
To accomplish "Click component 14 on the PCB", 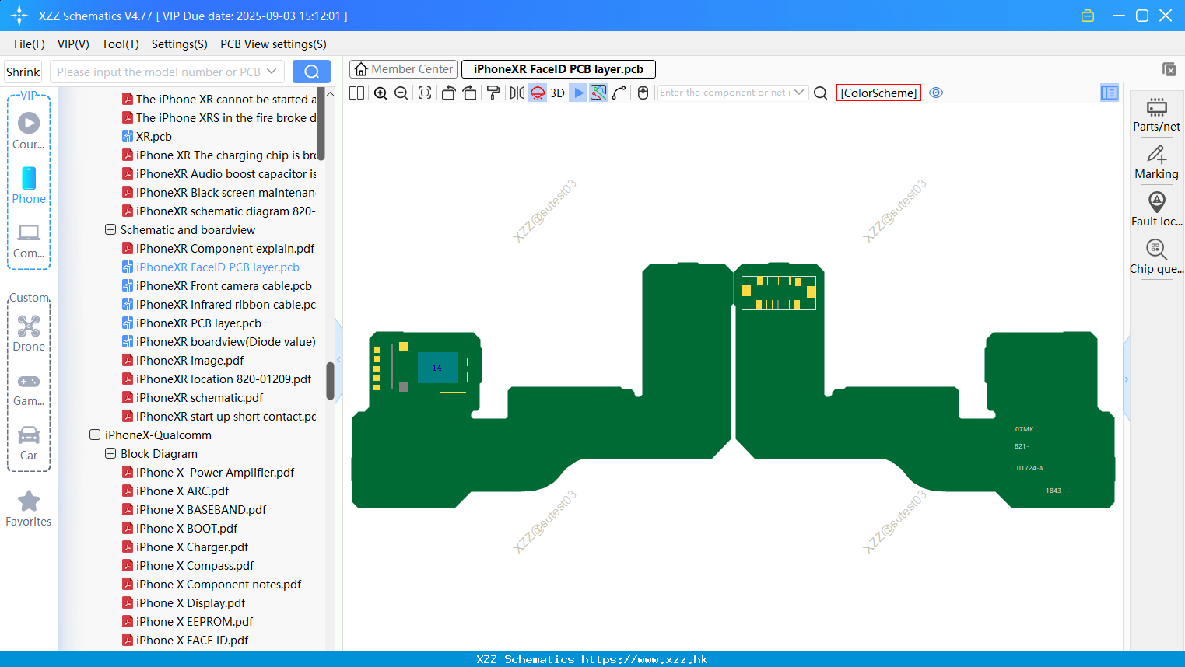I will (x=437, y=368).
